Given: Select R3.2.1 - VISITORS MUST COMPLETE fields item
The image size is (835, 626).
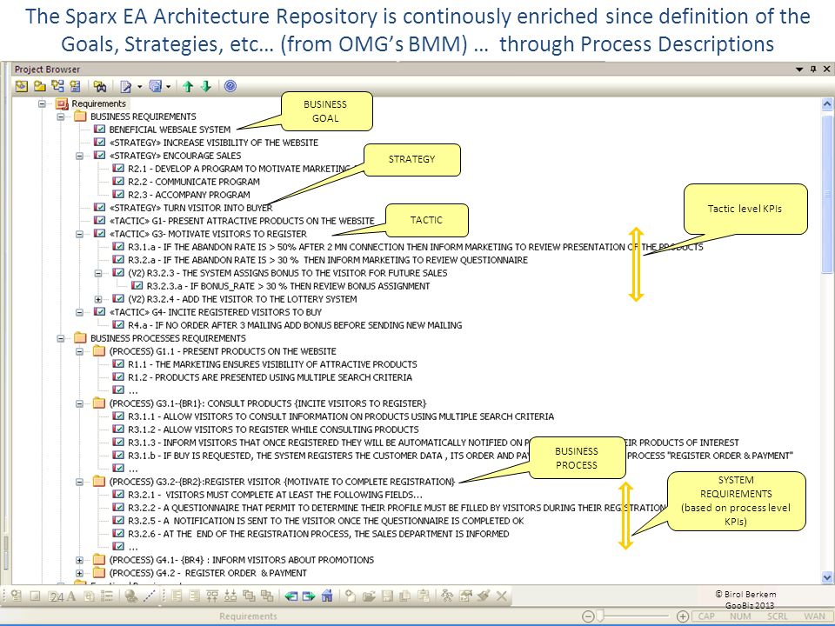Looking at the screenshot, I should point(275,495).
